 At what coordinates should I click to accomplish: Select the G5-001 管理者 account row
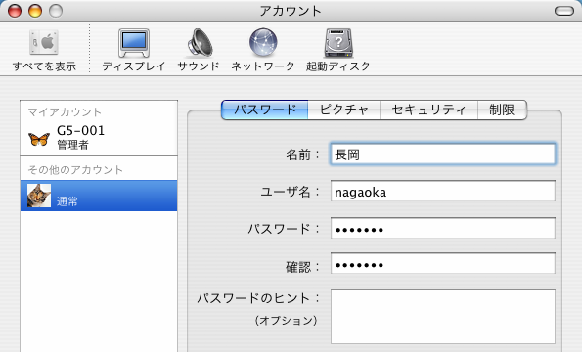pos(99,138)
